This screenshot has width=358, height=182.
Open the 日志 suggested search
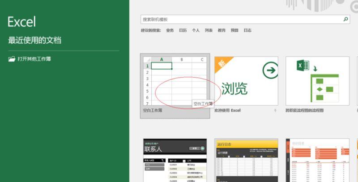pyautogui.click(x=247, y=30)
